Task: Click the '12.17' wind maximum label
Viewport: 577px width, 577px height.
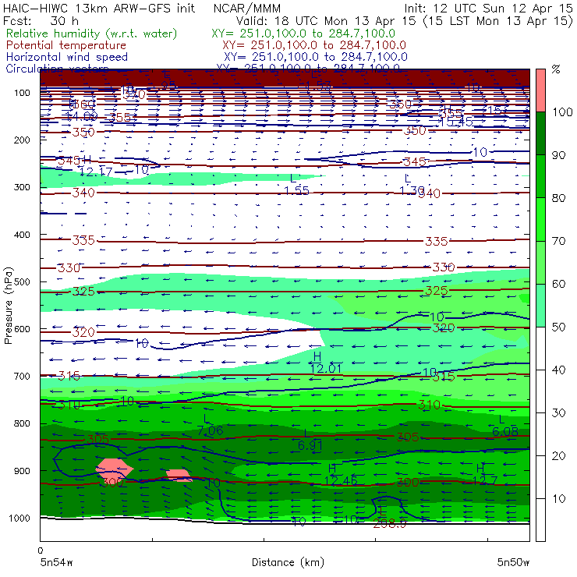Action: click(x=95, y=171)
